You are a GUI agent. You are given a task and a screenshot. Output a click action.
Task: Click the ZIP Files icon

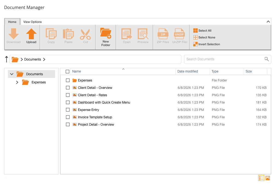(x=163, y=34)
